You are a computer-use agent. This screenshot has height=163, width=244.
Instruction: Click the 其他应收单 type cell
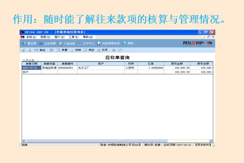(49, 68)
